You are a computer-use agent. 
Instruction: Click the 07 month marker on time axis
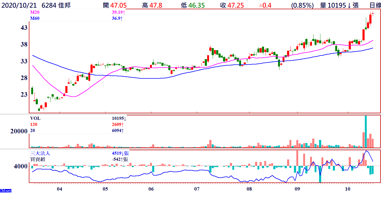click(197, 189)
